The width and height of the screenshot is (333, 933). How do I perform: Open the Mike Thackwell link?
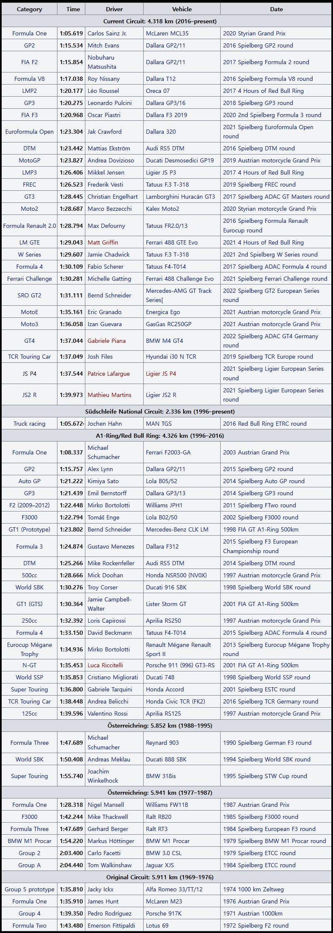[108, 817]
